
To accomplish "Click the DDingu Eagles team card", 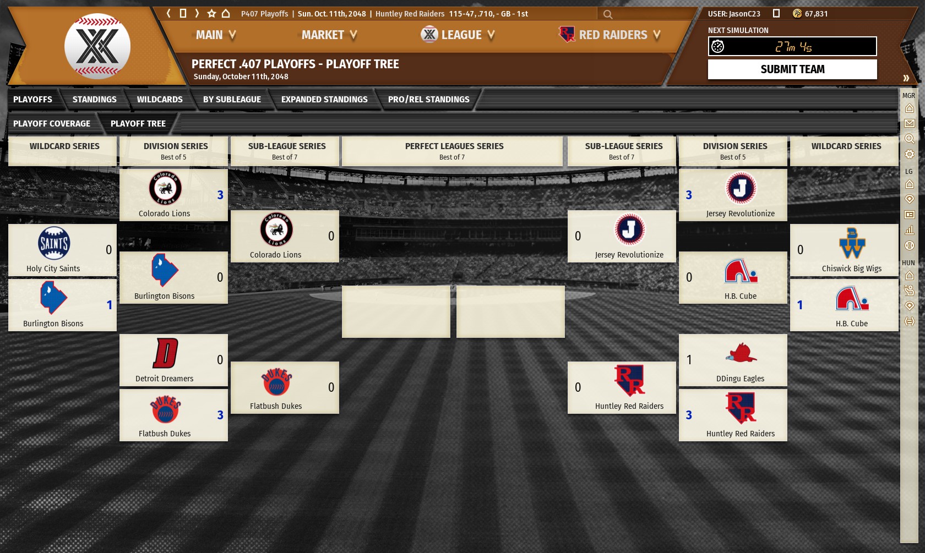I will tap(733, 360).
